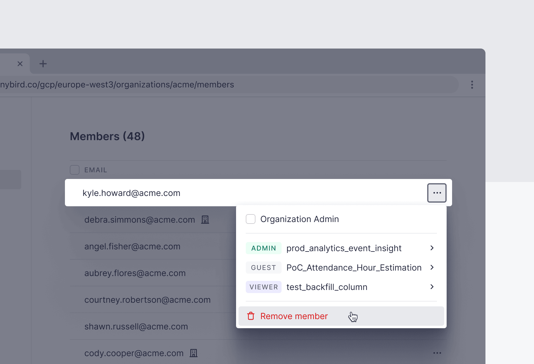
Task: Click the angel.fisher@acme.com member email
Action: coord(132,246)
